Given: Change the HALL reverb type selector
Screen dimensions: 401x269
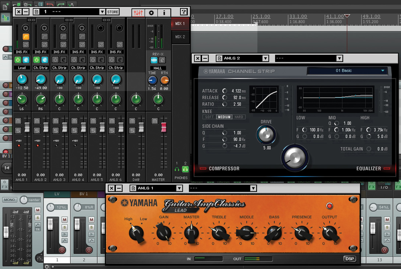Looking at the screenshot, I should coord(158,68).
